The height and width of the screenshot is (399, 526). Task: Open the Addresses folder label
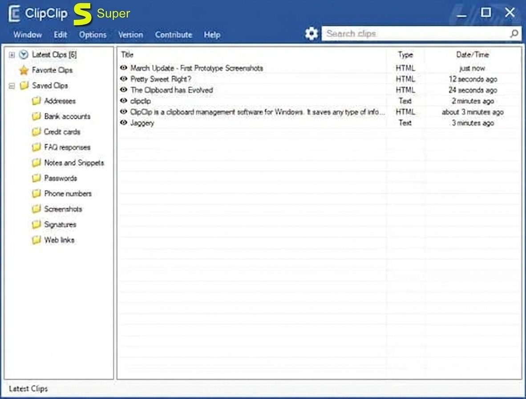(x=60, y=101)
